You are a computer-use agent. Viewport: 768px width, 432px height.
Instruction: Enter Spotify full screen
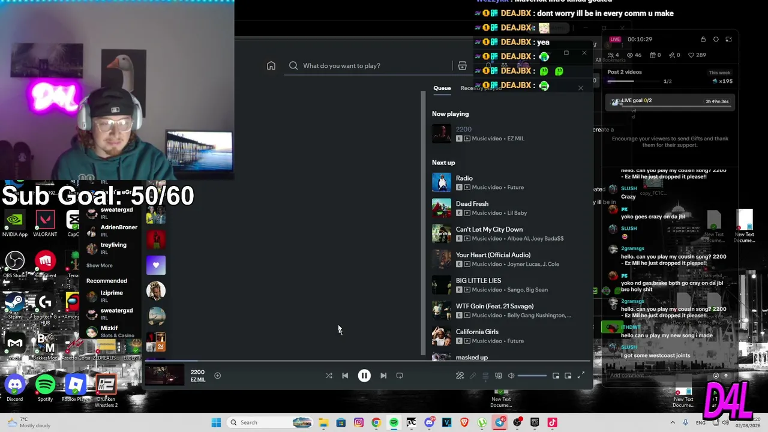point(581,376)
